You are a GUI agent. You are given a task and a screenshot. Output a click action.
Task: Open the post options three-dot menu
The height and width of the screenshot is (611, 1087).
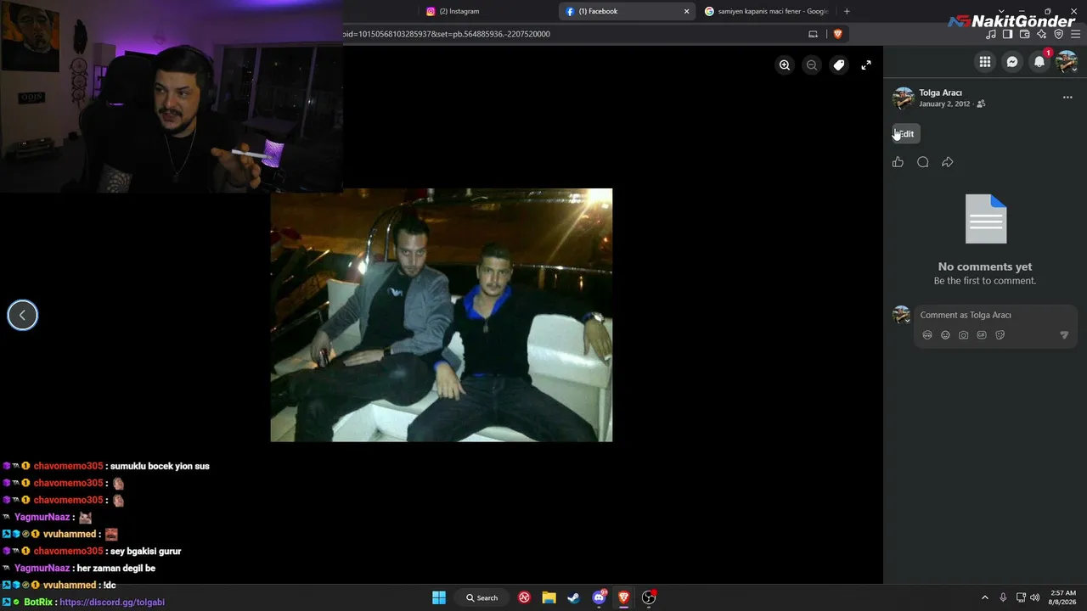click(x=1067, y=98)
